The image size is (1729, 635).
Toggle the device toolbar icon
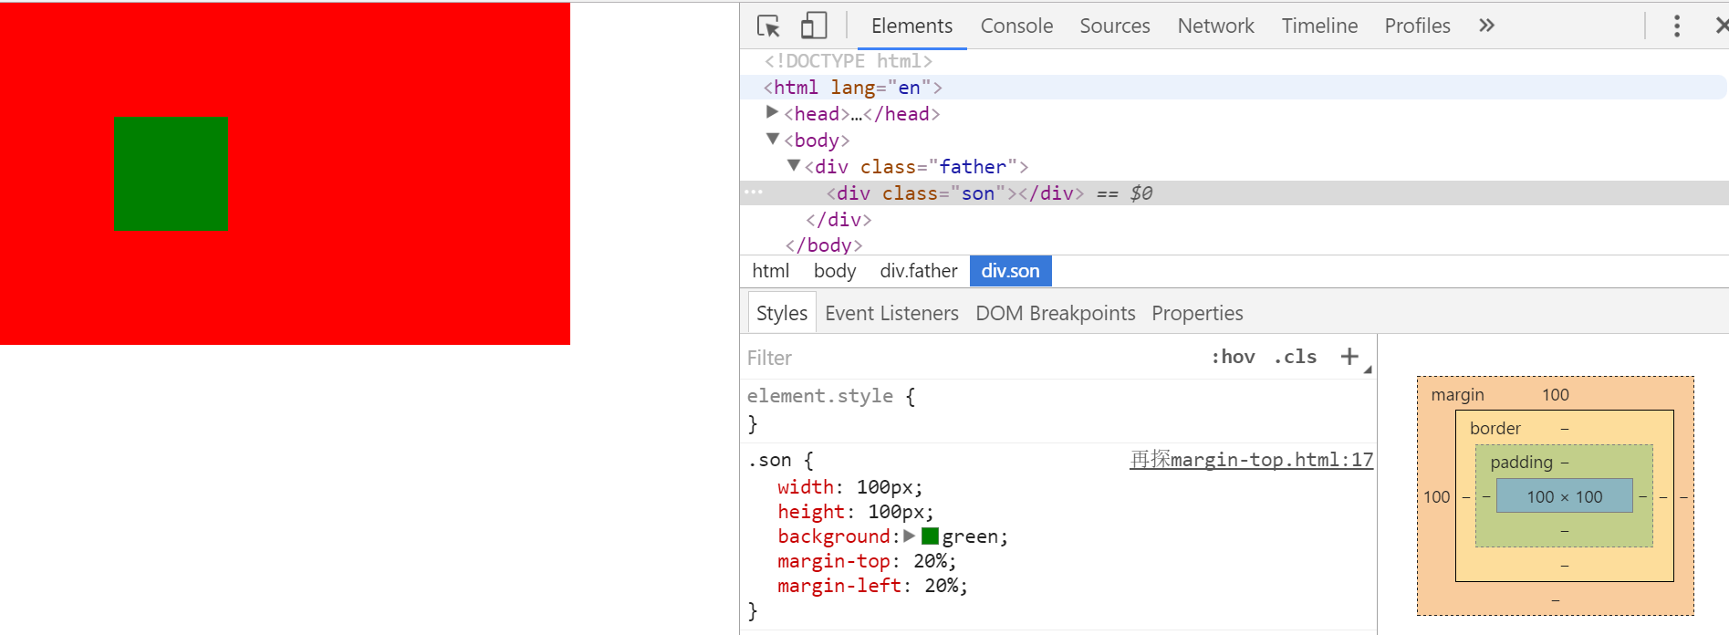pyautogui.click(x=813, y=26)
